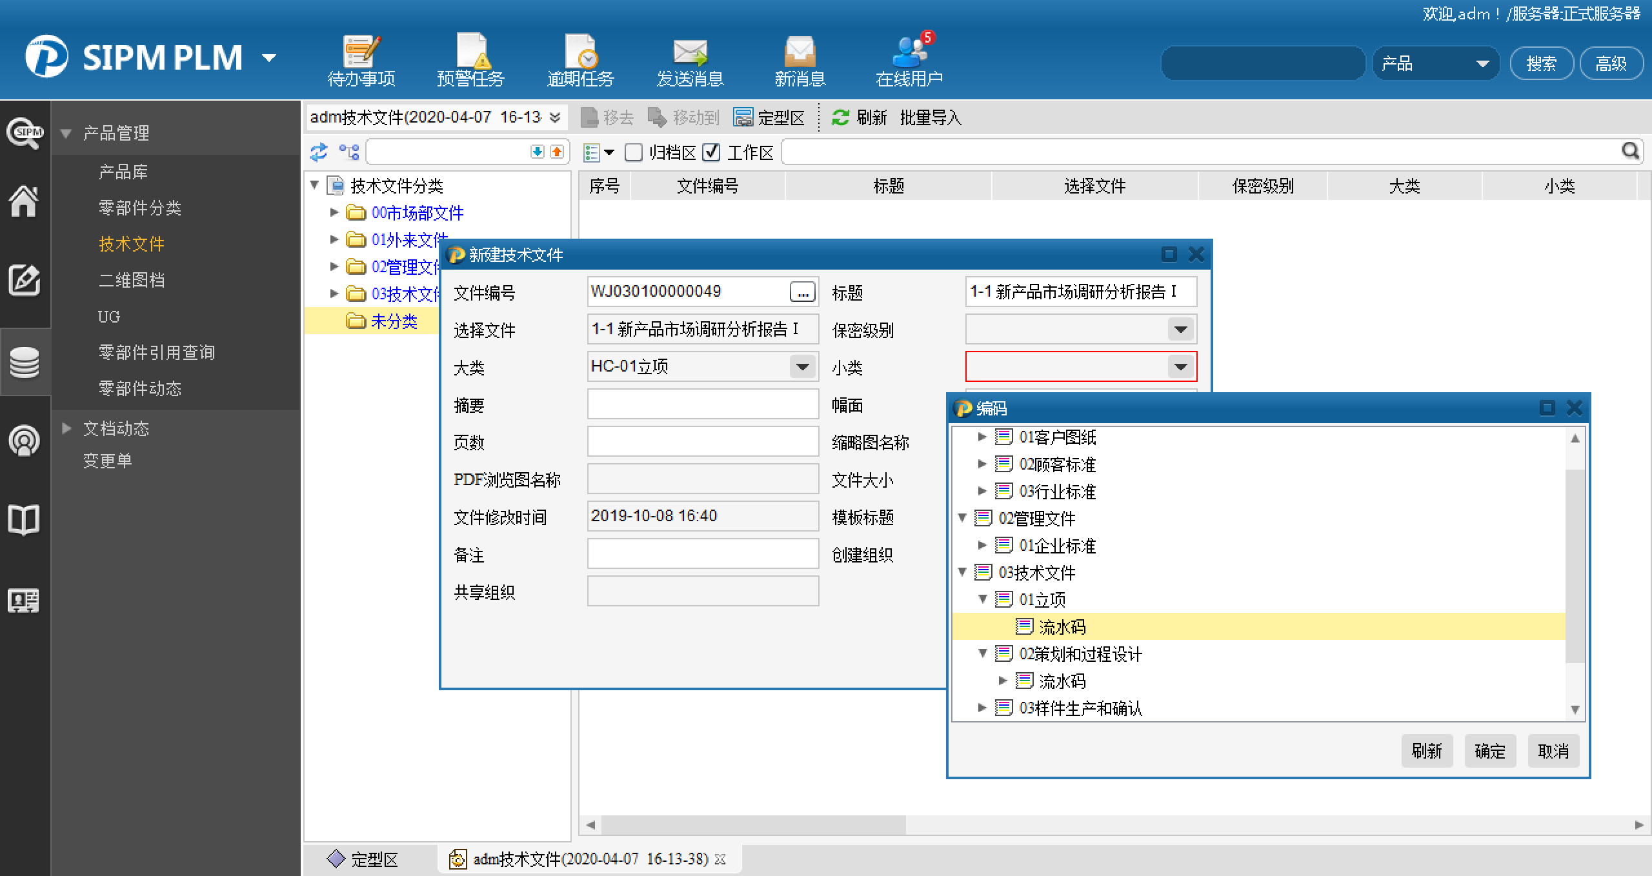Click the tree refresh arrows icon
Viewport: 1652px width, 876px height.
point(319,152)
